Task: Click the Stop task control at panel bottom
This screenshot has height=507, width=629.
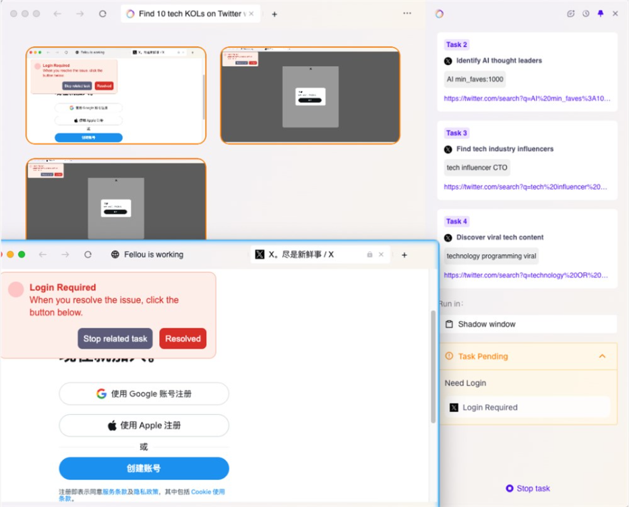Action: (x=528, y=488)
